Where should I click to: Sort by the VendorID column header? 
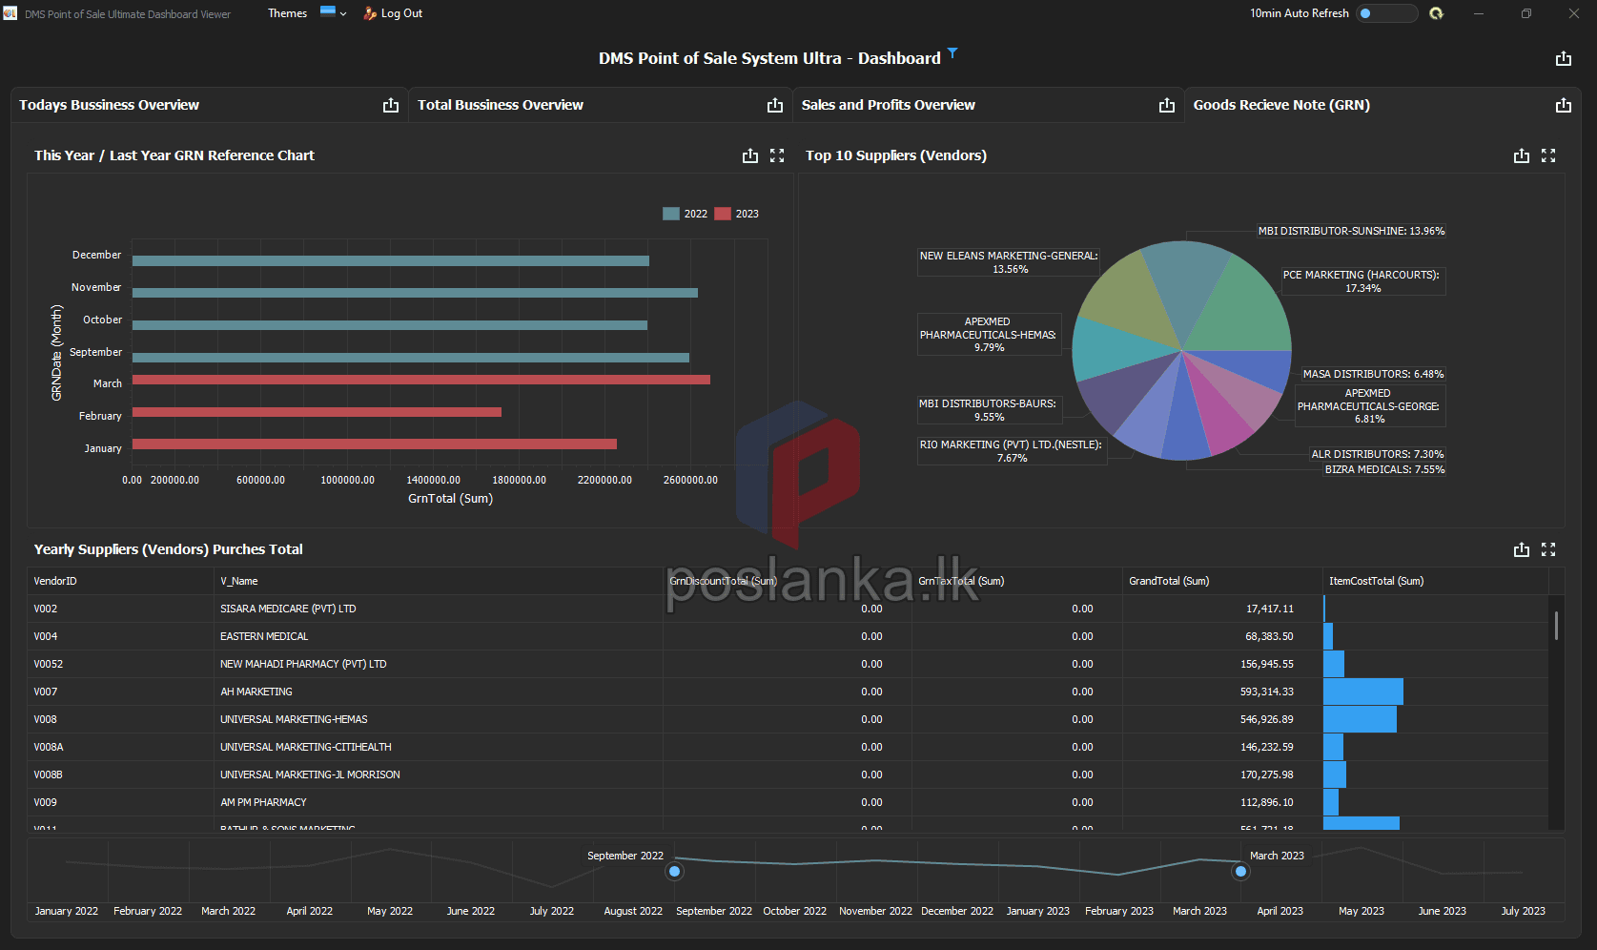tap(121, 581)
